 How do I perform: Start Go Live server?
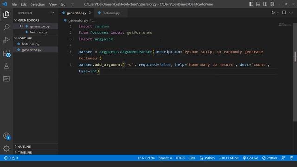[x=250, y=158]
